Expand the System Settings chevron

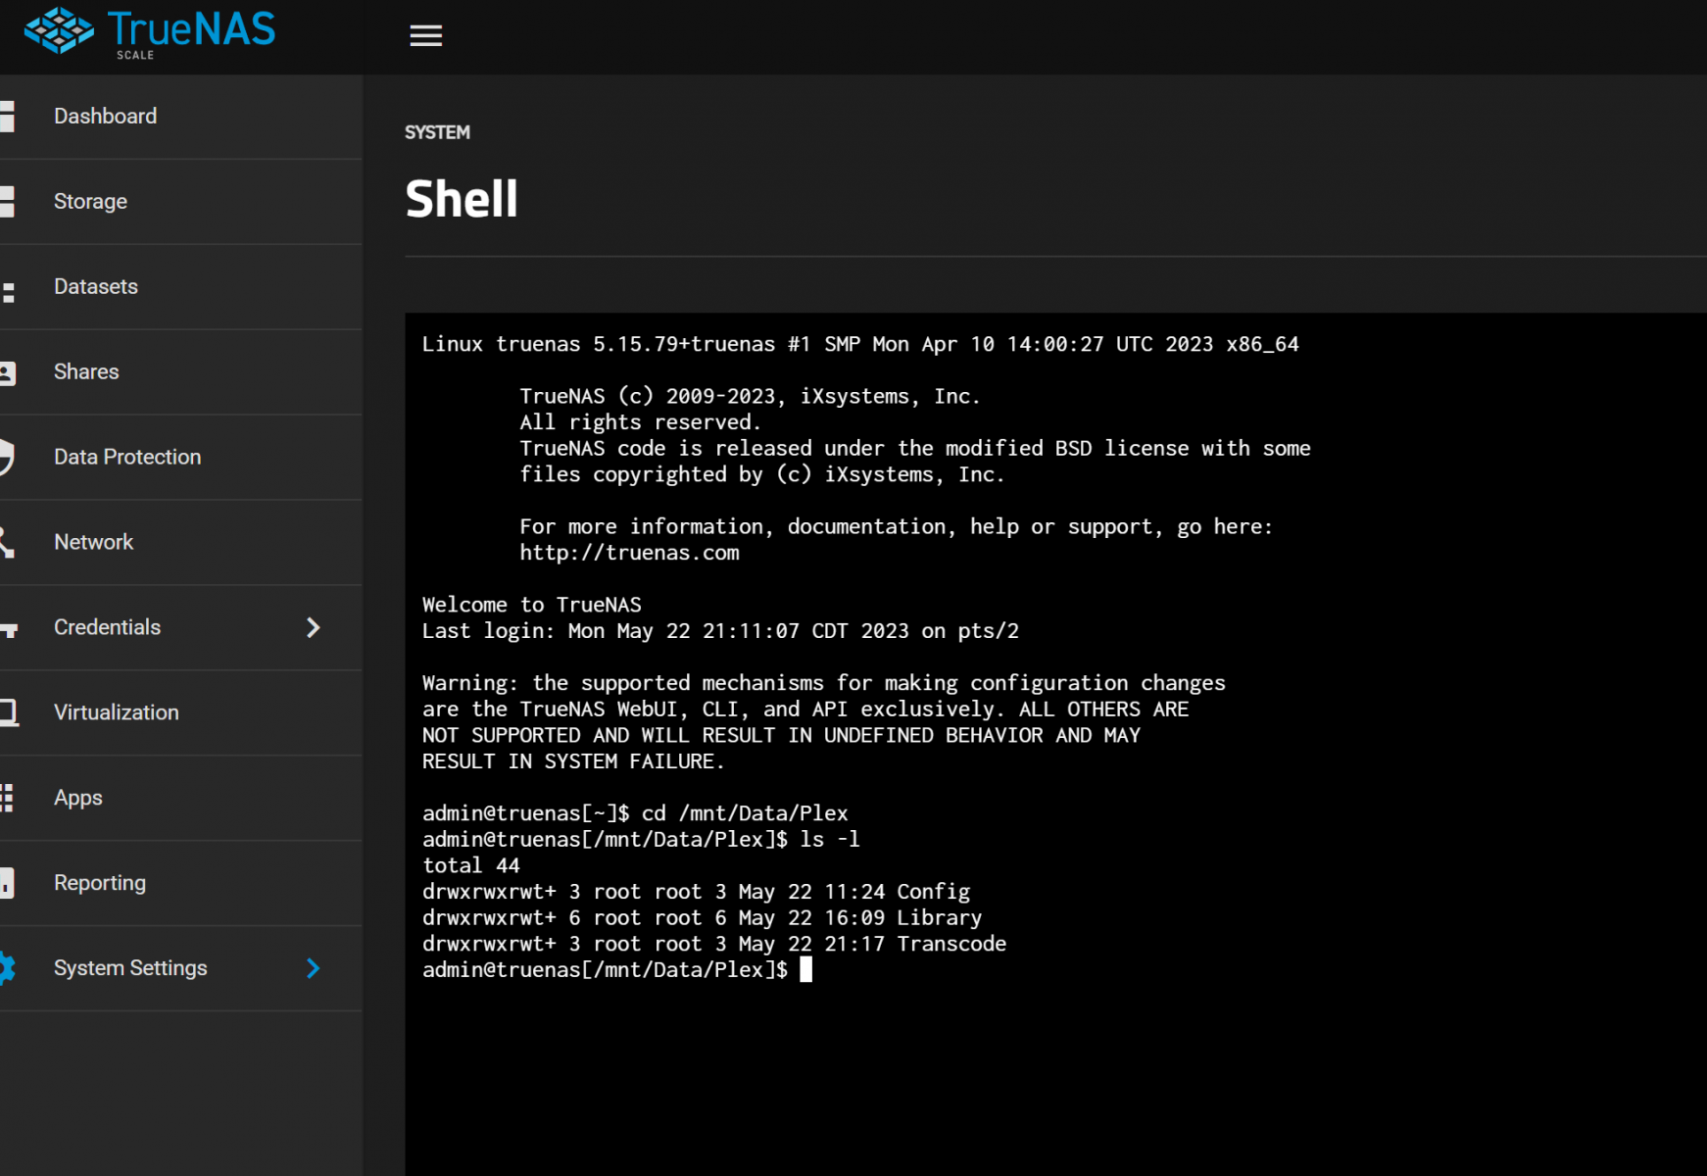tap(314, 969)
